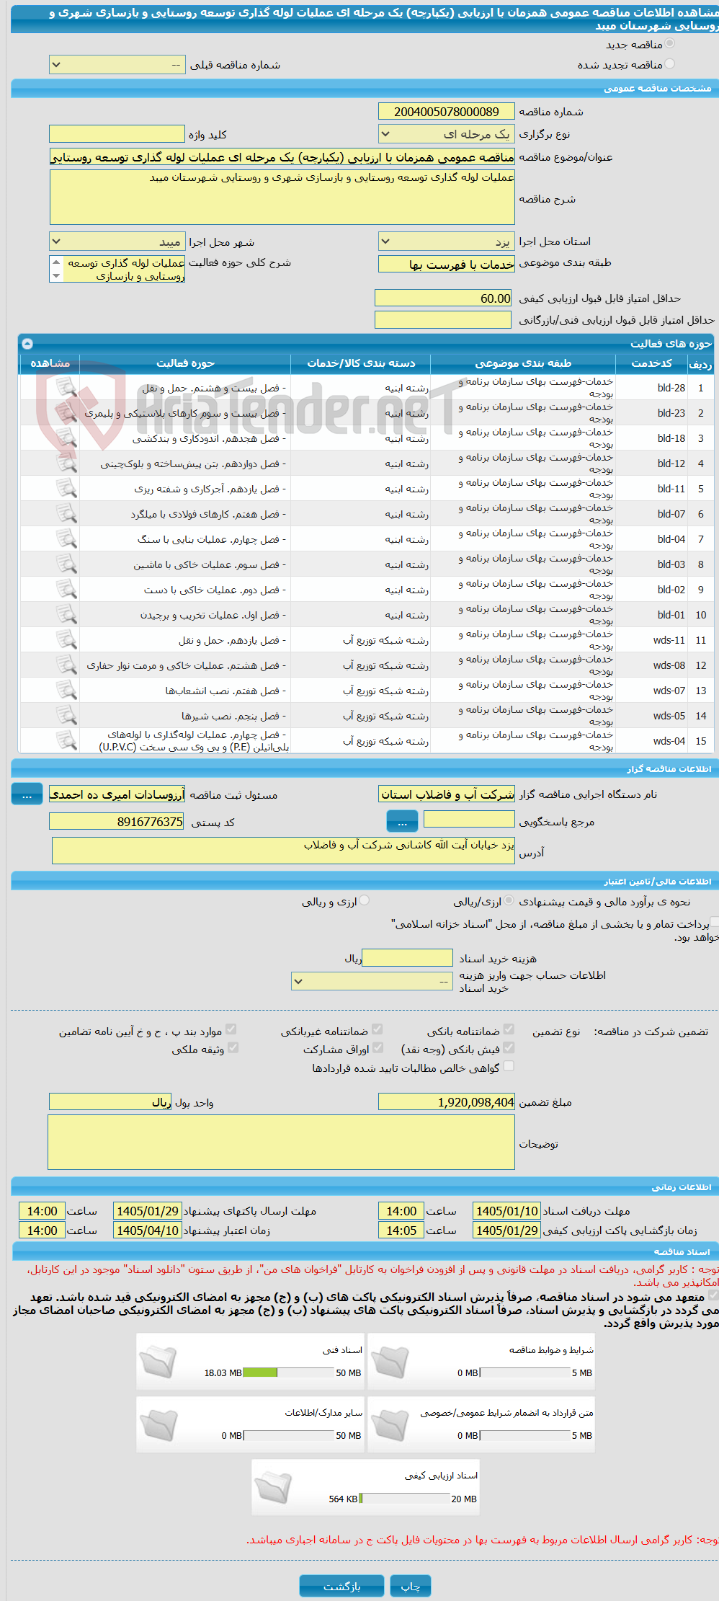Image resolution: width=719 pixels, height=1601 pixels.
Task: Click the کلید واژه input field
Action: coord(117,134)
